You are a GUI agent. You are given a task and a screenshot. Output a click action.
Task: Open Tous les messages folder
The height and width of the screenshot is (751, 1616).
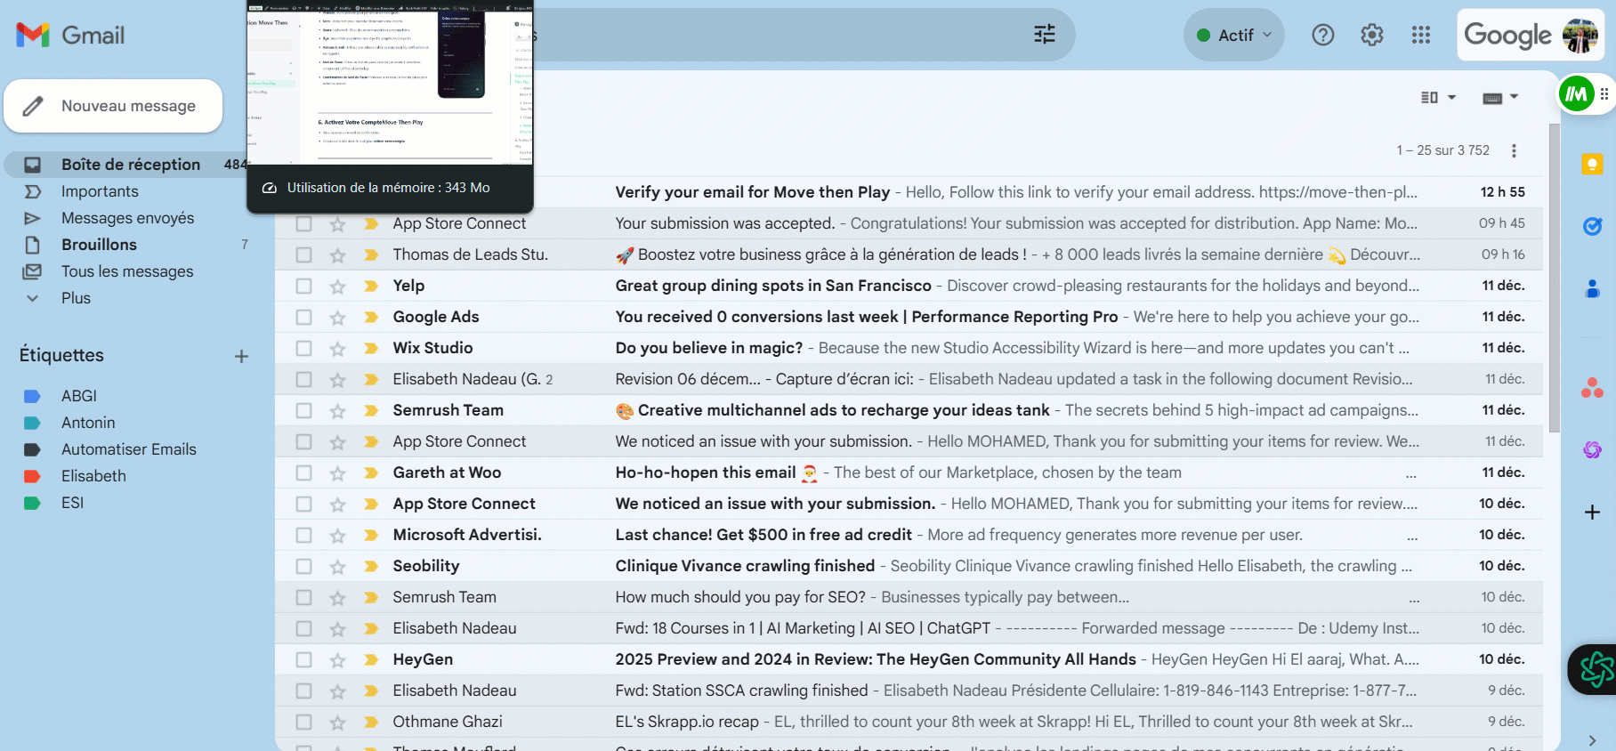[127, 271]
